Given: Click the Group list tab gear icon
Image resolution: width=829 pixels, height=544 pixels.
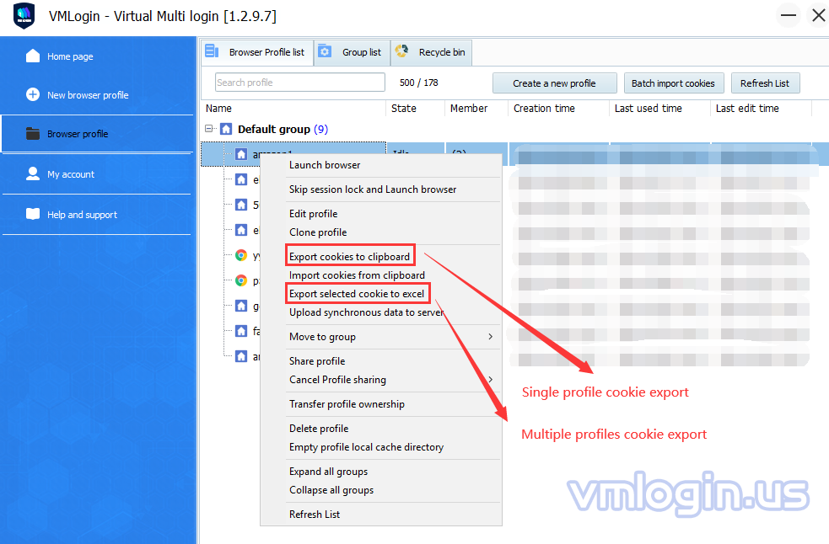Looking at the screenshot, I should 326,52.
